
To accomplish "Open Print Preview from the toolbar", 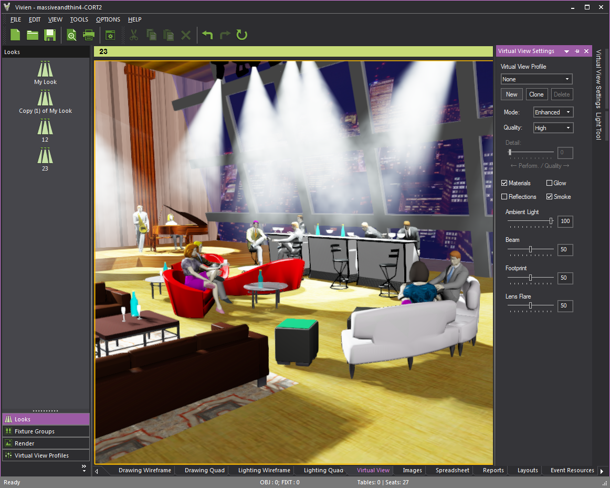I will pos(71,35).
